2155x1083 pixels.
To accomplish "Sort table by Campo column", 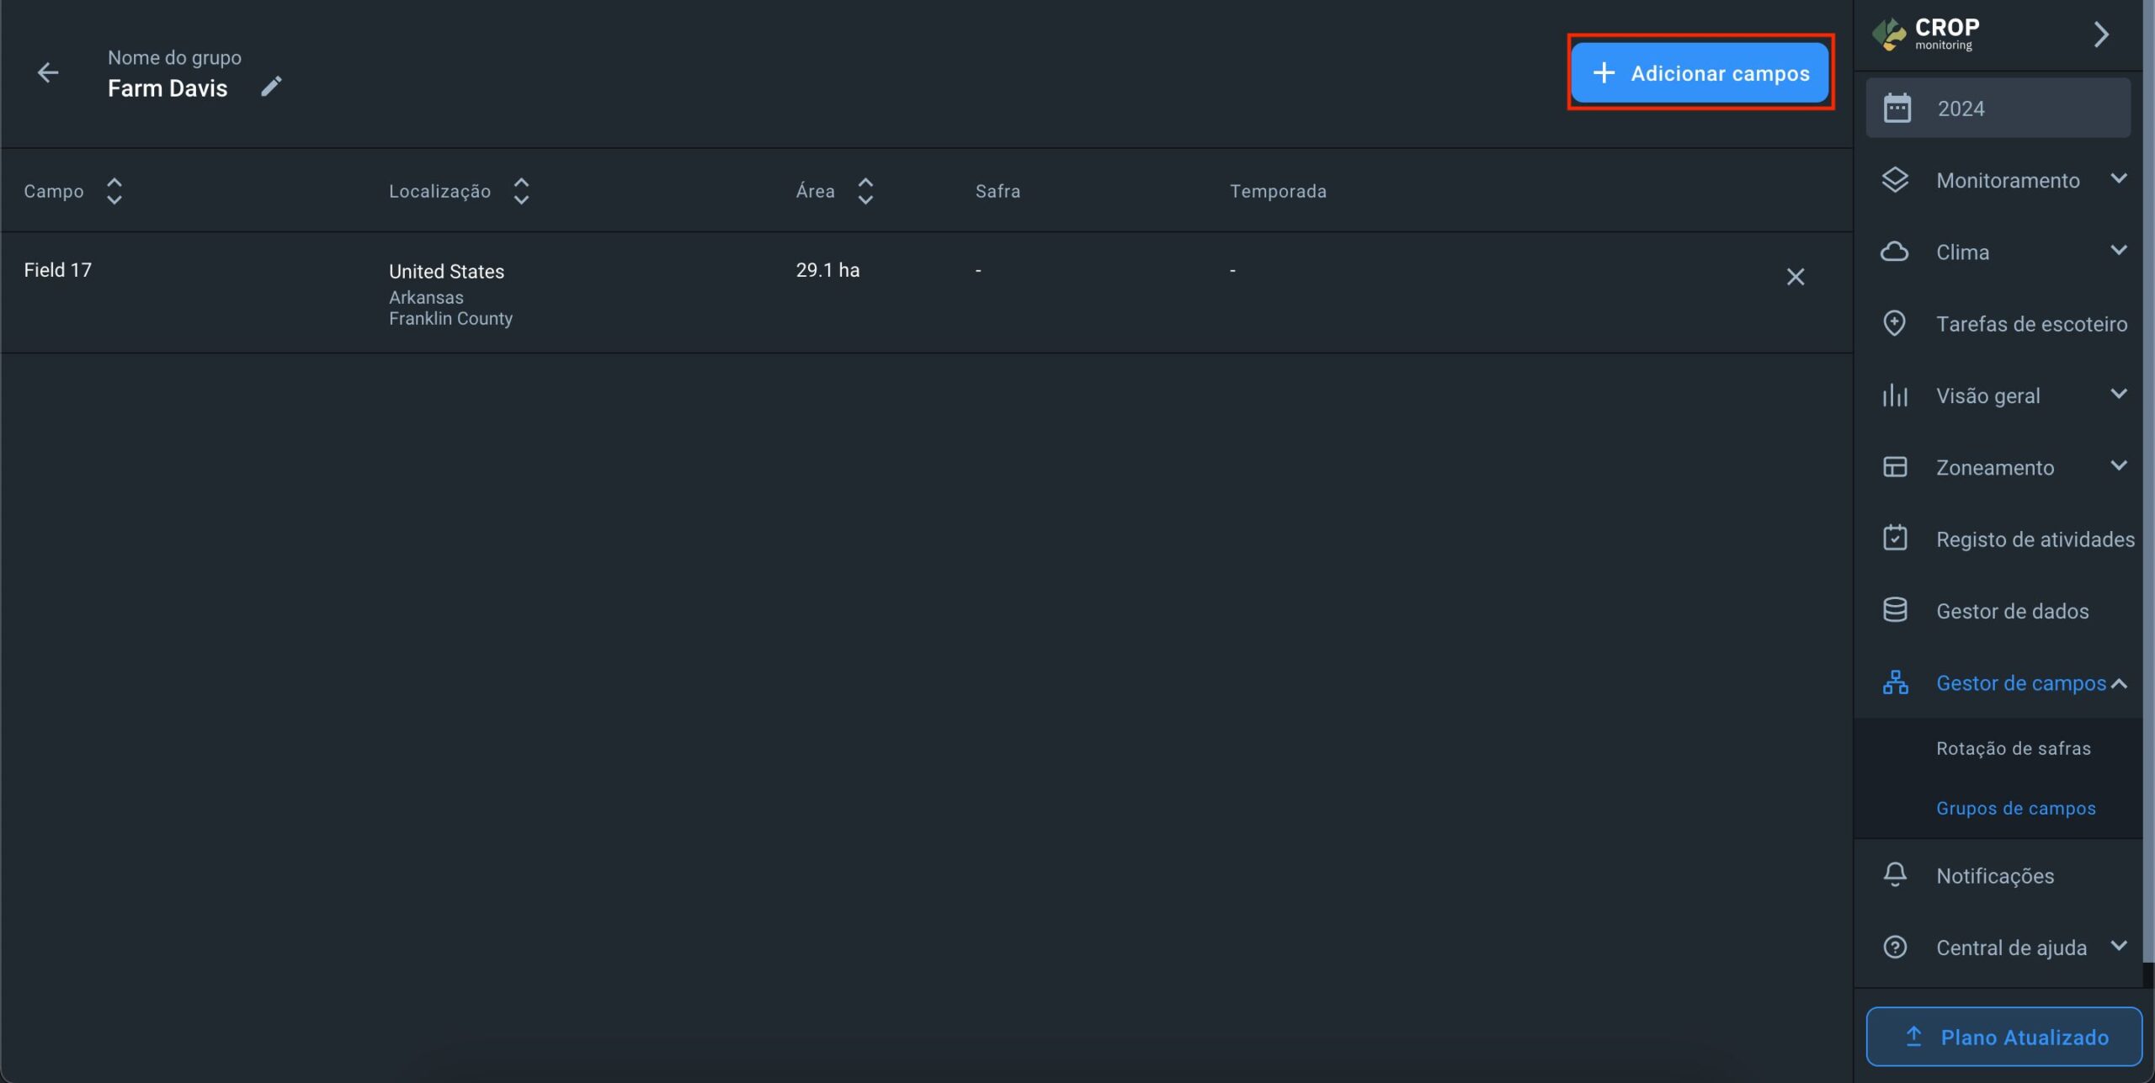I will pyautogui.click(x=114, y=191).
